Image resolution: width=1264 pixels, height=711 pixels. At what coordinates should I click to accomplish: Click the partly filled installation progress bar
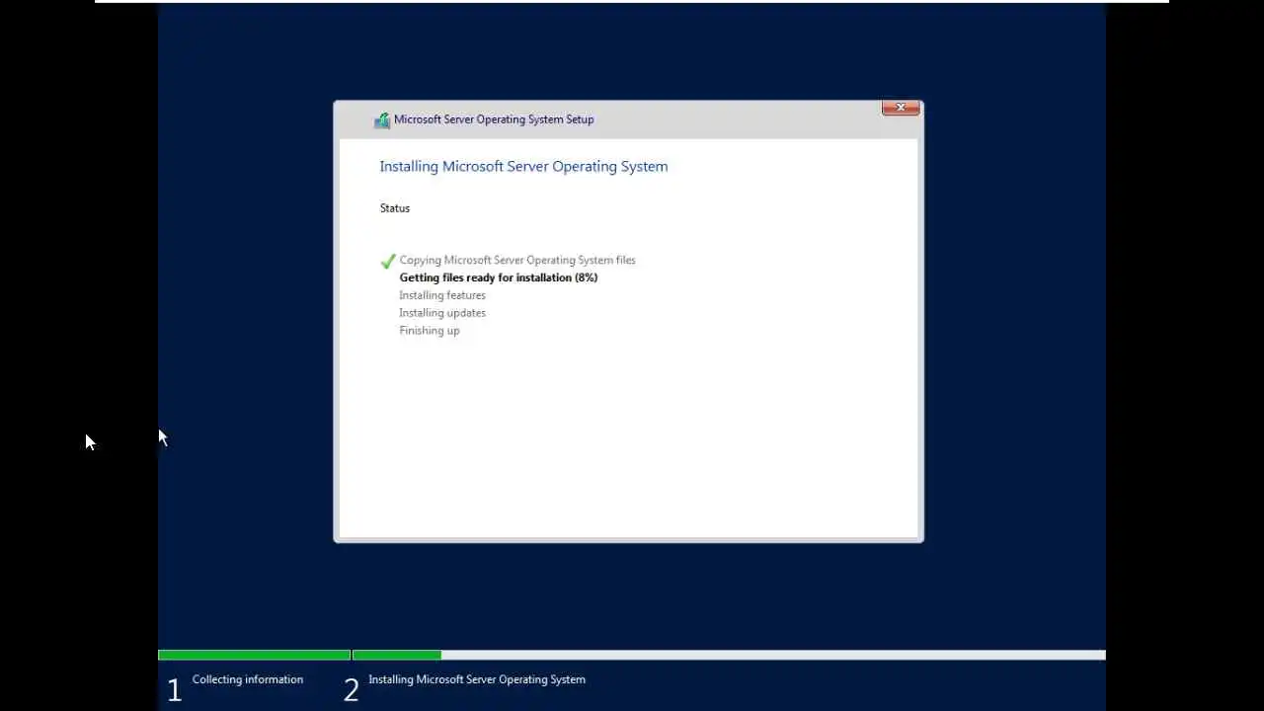click(x=729, y=655)
